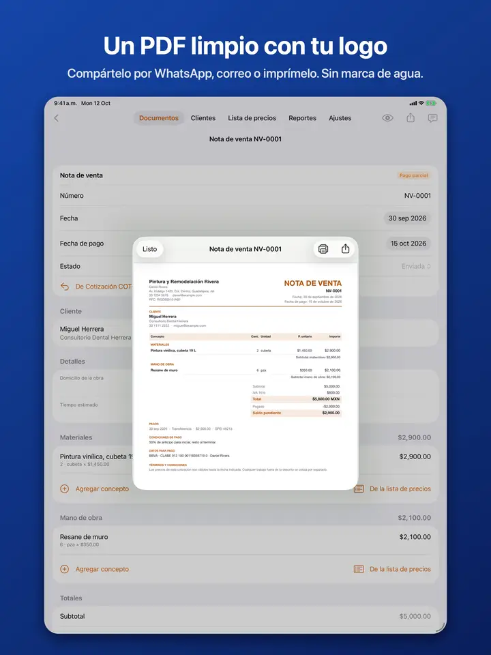This screenshot has height=655, width=491.
Task: Change the Fecha 30 sep 2026
Action: click(x=407, y=218)
